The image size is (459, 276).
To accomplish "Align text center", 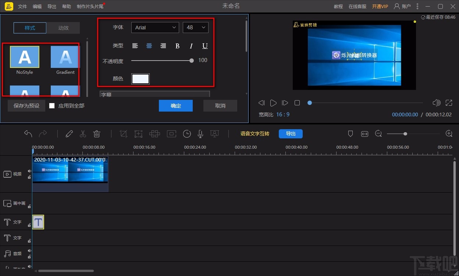I will point(149,46).
